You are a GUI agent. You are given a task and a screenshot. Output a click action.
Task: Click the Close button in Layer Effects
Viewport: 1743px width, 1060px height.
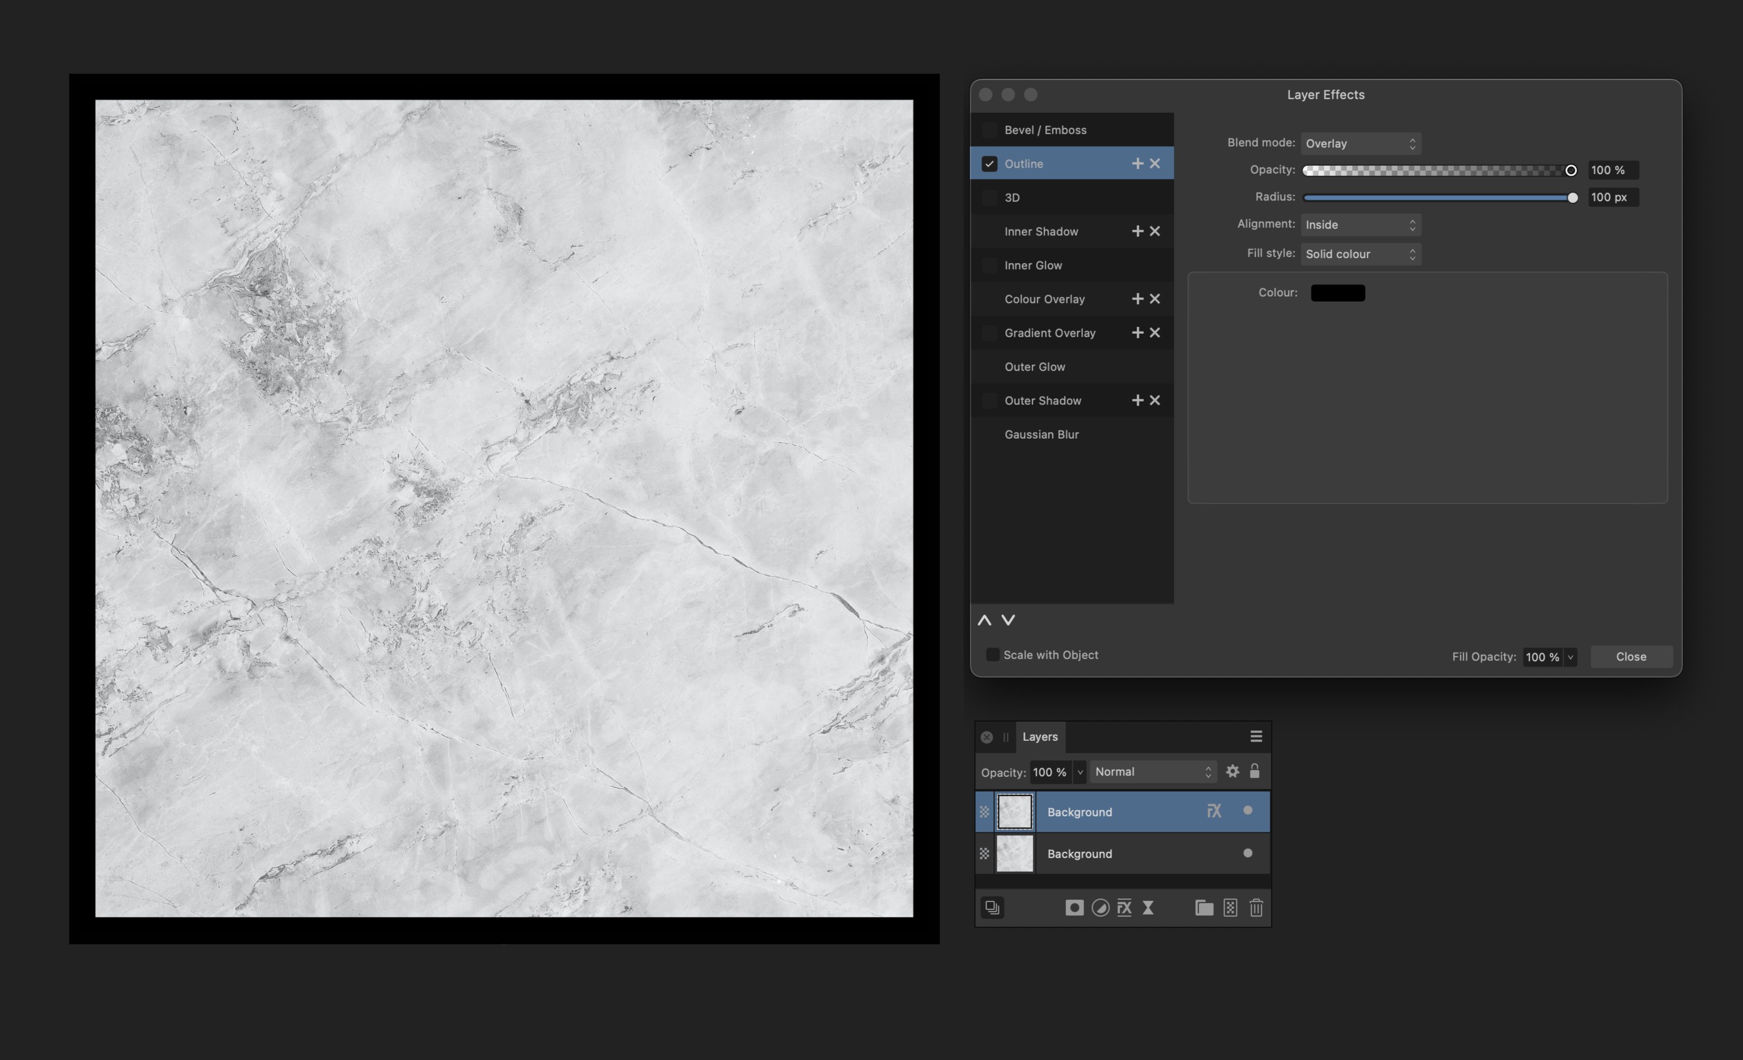point(1631,657)
